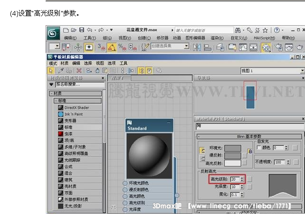Open Render Setup teapot icon
This screenshot has width=305, height=214.
pyautogui.click(x=278, y=47)
